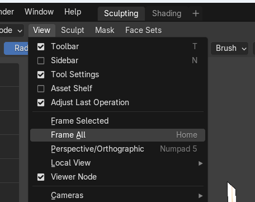Uncheck the Toolbar checkbox

pos(41,46)
